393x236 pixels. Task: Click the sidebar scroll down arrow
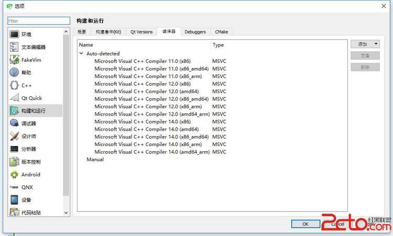tap(66, 213)
